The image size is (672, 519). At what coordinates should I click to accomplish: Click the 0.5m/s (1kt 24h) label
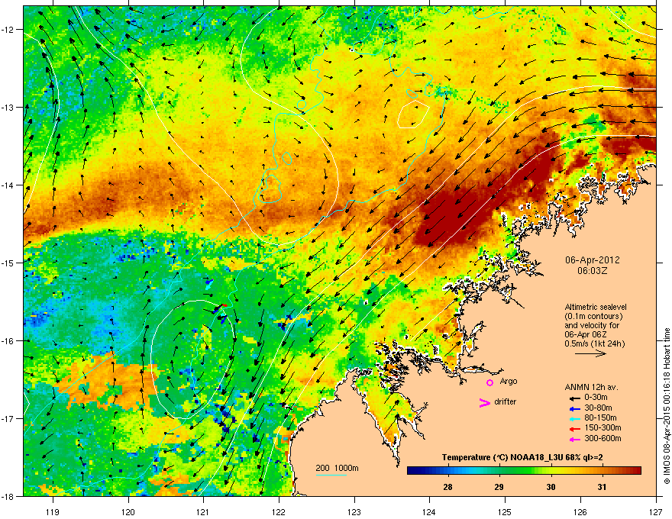tap(594, 343)
